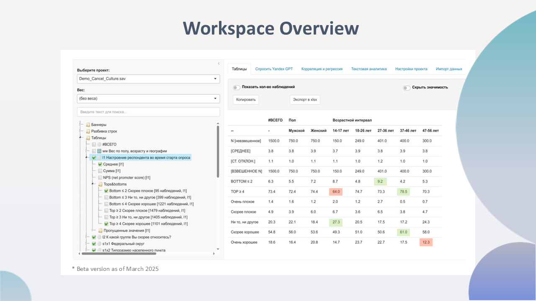Click the red highlighted cell 12.3

tap(426, 242)
